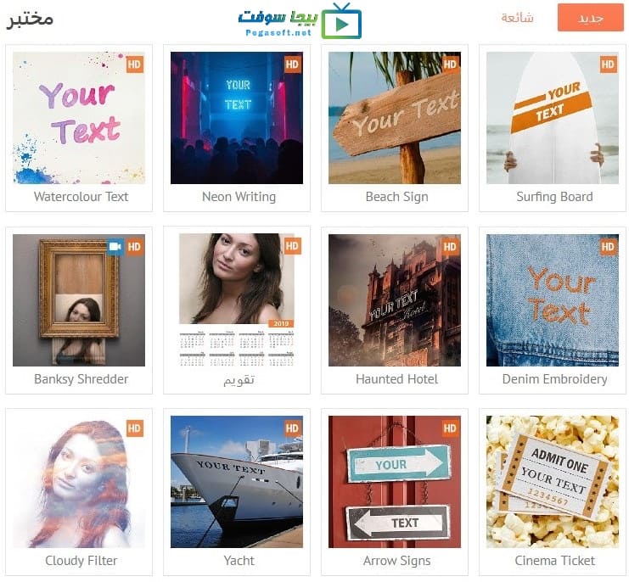Click the Pegasoft TV play logo icon
Viewport: 629px width, 582px height.
(341, 22)
